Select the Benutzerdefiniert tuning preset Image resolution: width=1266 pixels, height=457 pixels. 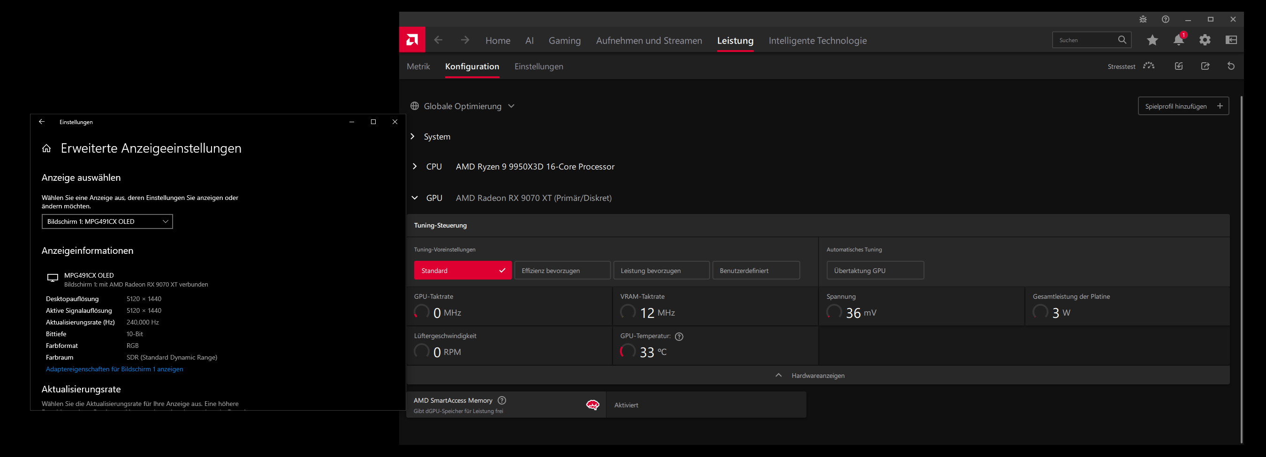(756, 270)
